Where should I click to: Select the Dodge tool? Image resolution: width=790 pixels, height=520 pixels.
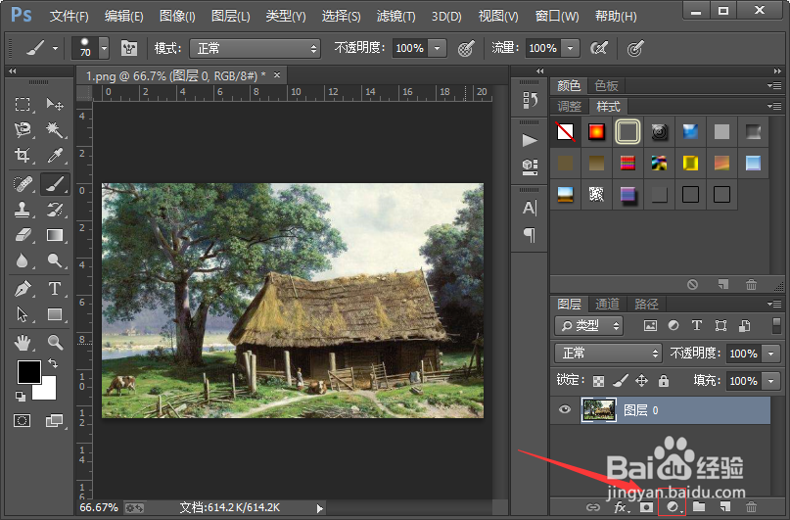tap(55, 260)
